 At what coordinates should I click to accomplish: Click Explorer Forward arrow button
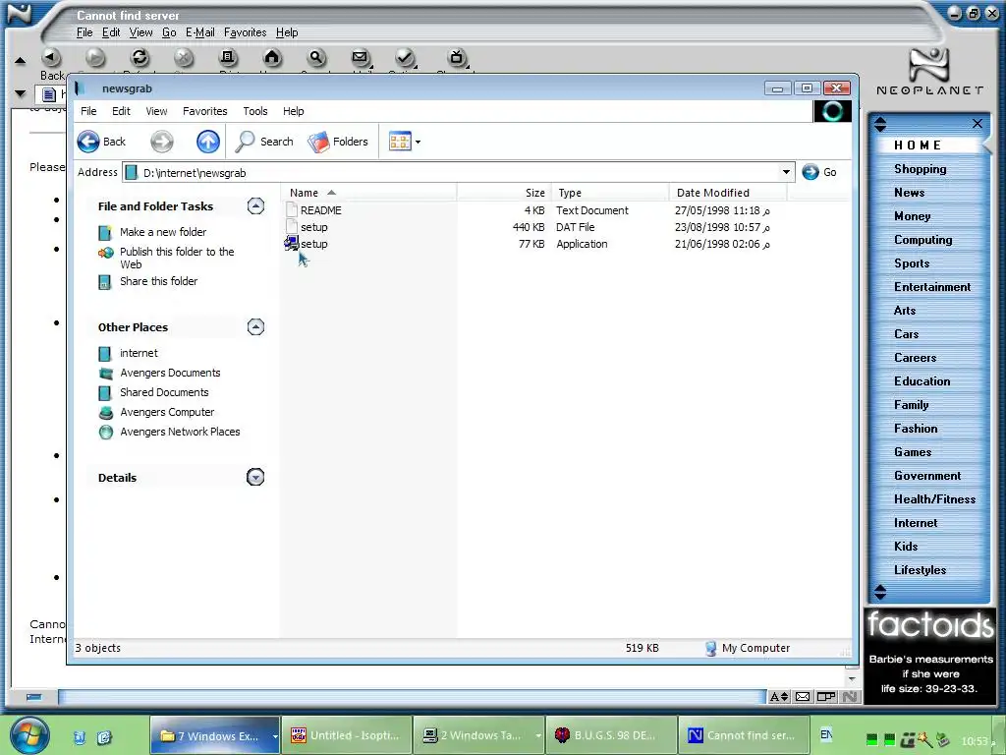coord(162,142)
